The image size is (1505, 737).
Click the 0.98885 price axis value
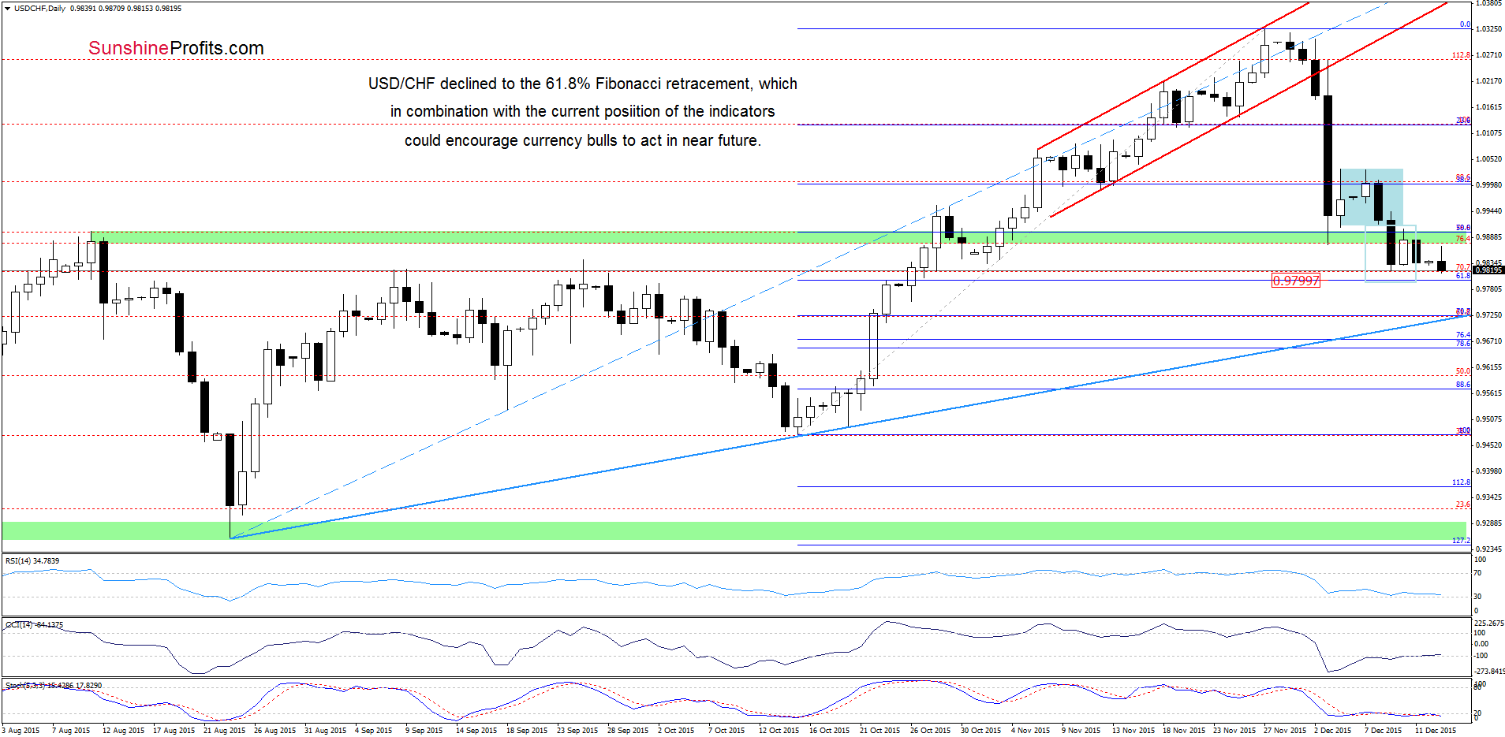pyautogui.click(x=1489, y=237)
